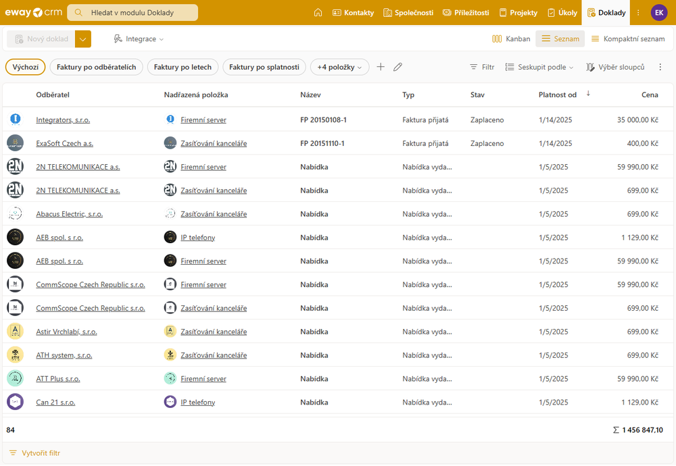This screenshot has width=676, height=466.
Task: Sort by Platnost od column header
Action: tap(558, 95)
